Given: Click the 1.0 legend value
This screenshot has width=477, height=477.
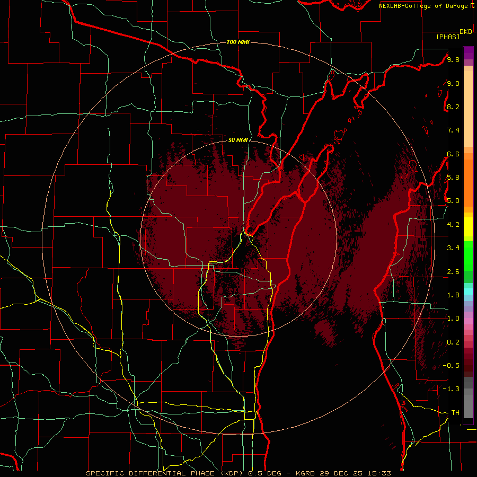Looking at the screenshot, I should coord(453,319).
